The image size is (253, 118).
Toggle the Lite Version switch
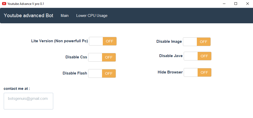click(103, 41)
